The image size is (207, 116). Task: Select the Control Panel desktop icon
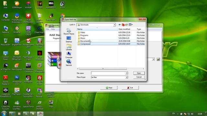point(5,55)
